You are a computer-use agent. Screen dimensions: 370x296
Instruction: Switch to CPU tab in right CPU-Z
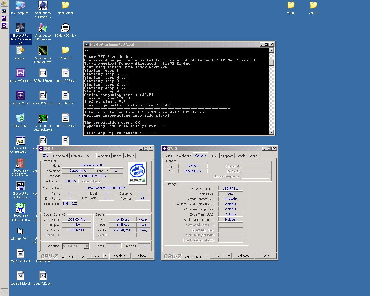click(x=169, y=156)
